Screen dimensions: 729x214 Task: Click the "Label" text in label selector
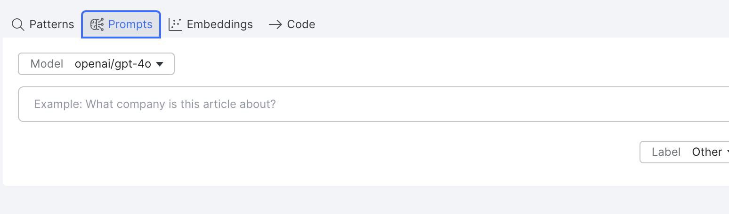point(666,152)
